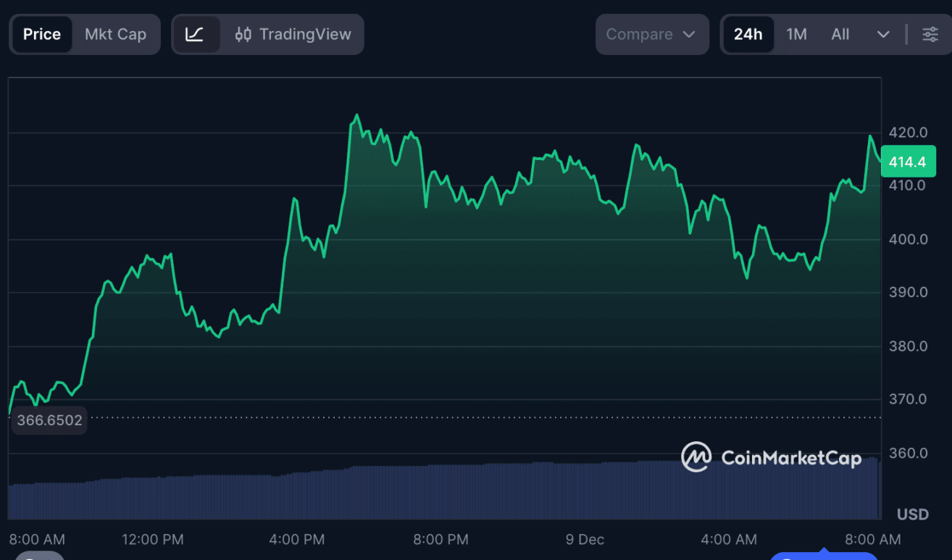The width and height of the screenshot is (952, 560).
Task: Click the 4:00 PM time axis label
Action: pos(297,539)
